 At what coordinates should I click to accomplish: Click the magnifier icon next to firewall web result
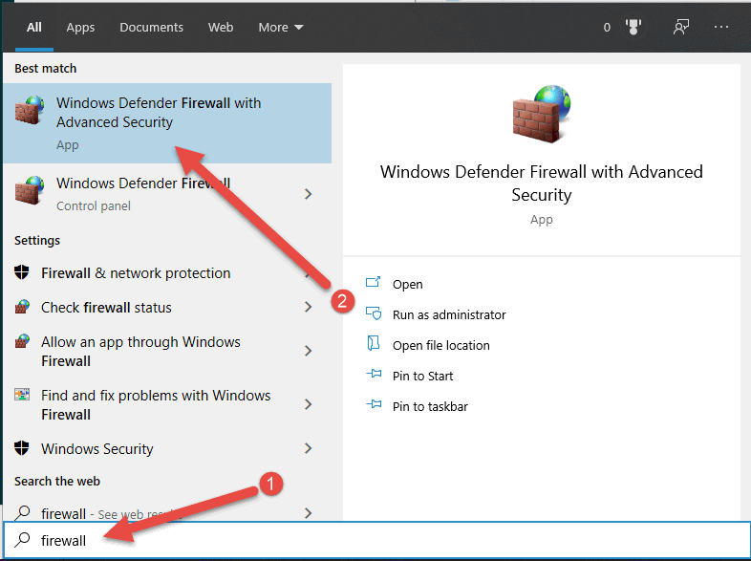tap(22, 513)
